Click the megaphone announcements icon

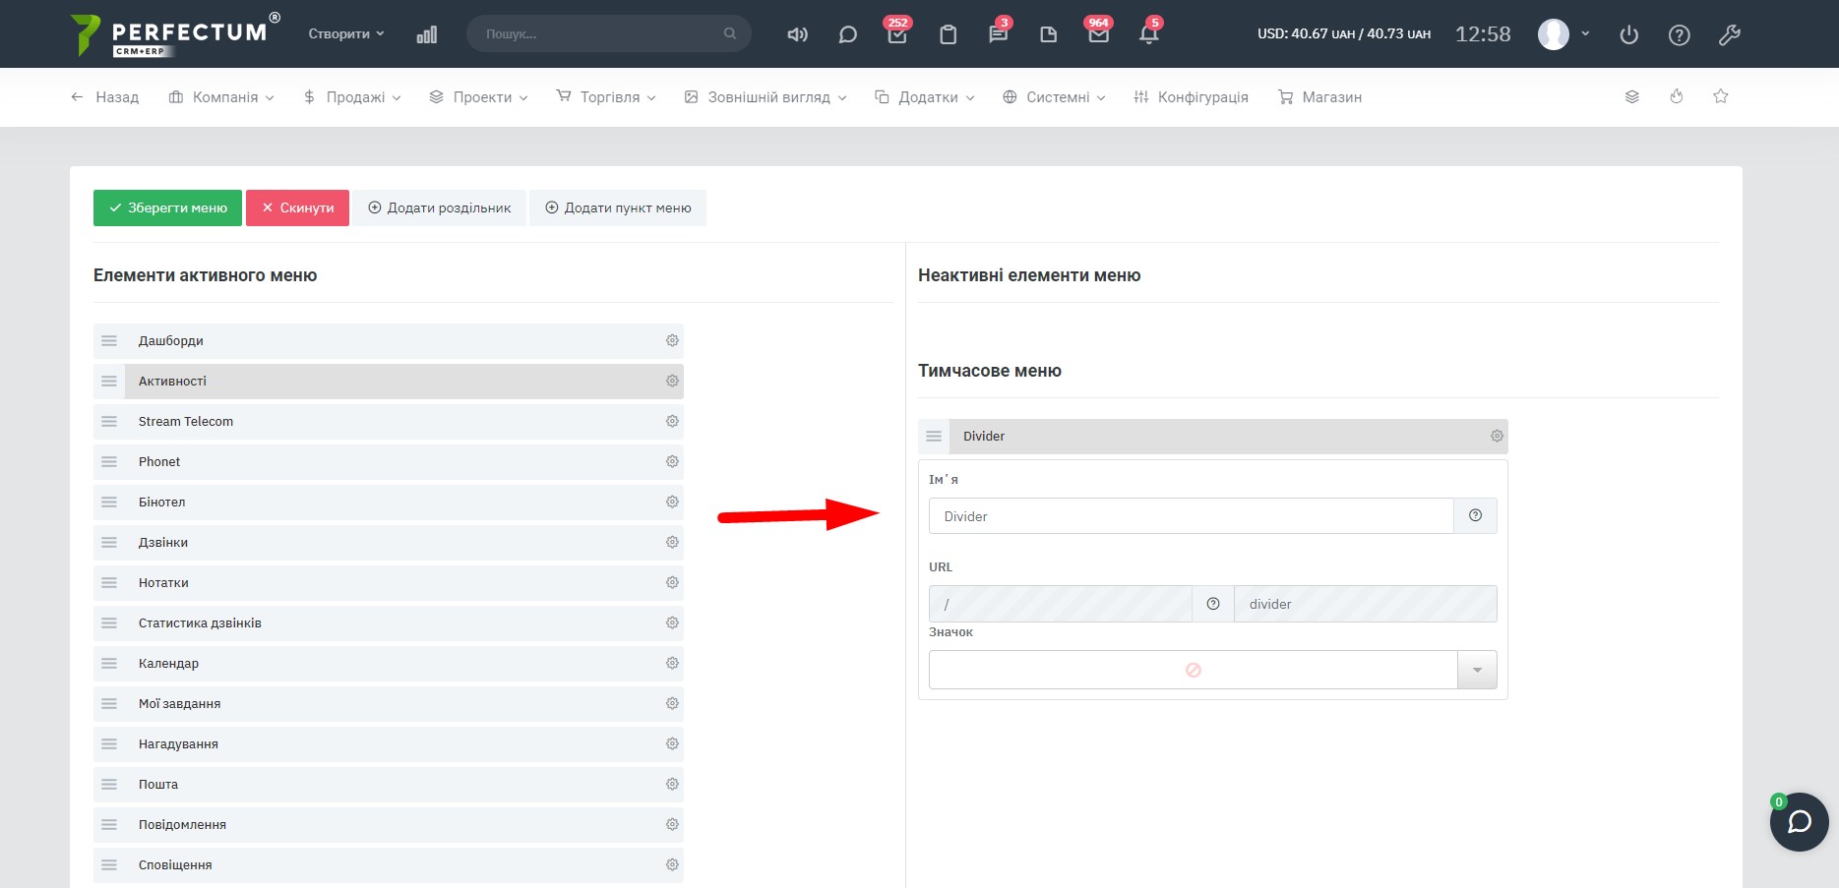(797, 34)
